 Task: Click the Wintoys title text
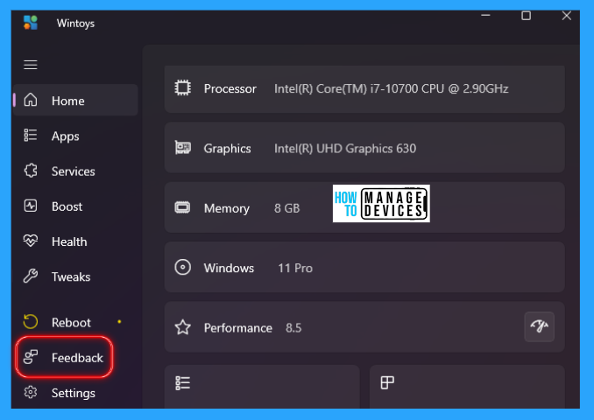(x=75, y=23)
